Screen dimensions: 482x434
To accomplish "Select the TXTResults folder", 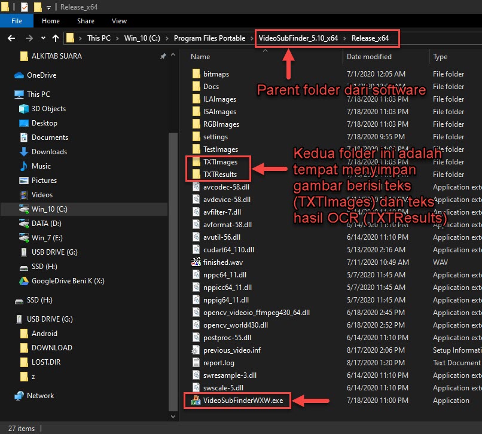I will (220, 175).
